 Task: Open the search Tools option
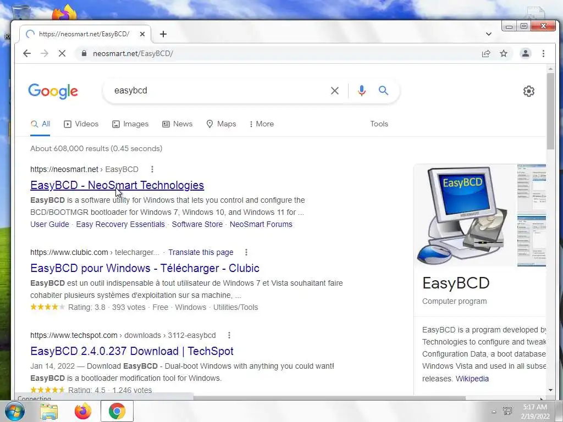379,124
